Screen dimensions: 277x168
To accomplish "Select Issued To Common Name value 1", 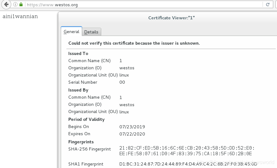I will tap(121, 61).
